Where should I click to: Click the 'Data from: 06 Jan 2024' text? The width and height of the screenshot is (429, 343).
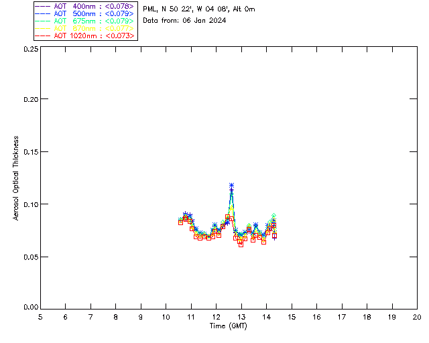(184, 21)
